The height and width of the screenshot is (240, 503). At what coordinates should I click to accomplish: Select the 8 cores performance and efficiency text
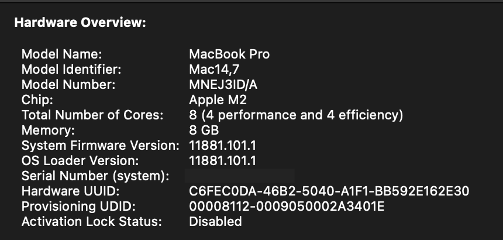pos(296,115)
